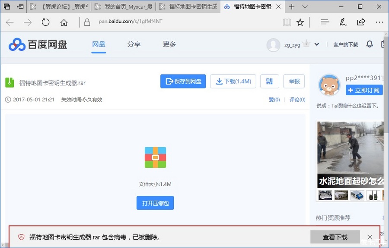Viewport: 389px width, 248px height.
Task: Click the 查看下载 button in notification
Action: pos(335,237)
